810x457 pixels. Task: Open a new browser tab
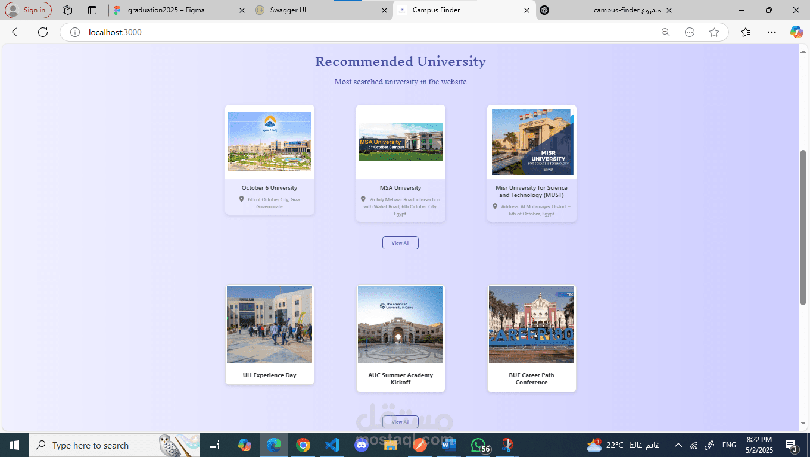[x=691, y=10]
